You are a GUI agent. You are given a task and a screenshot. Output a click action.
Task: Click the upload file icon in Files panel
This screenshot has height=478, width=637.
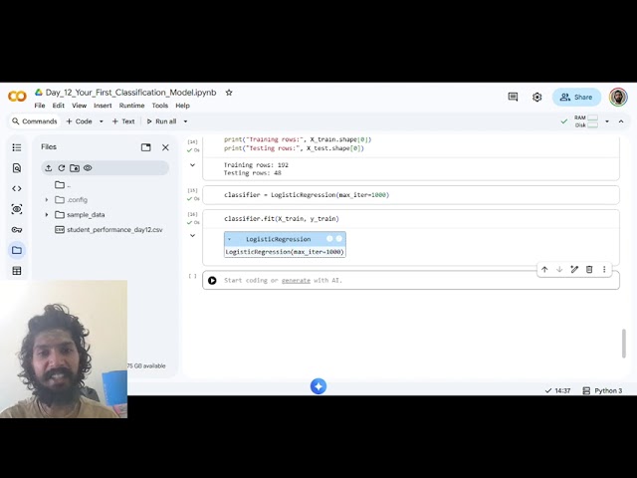[49, 168]
